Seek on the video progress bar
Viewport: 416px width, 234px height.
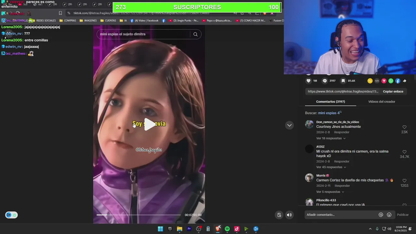pyautogui.click(x=138, y=215)
